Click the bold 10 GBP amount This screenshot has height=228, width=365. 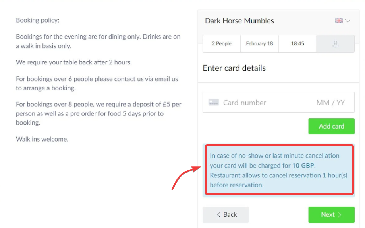click(303, 166)
